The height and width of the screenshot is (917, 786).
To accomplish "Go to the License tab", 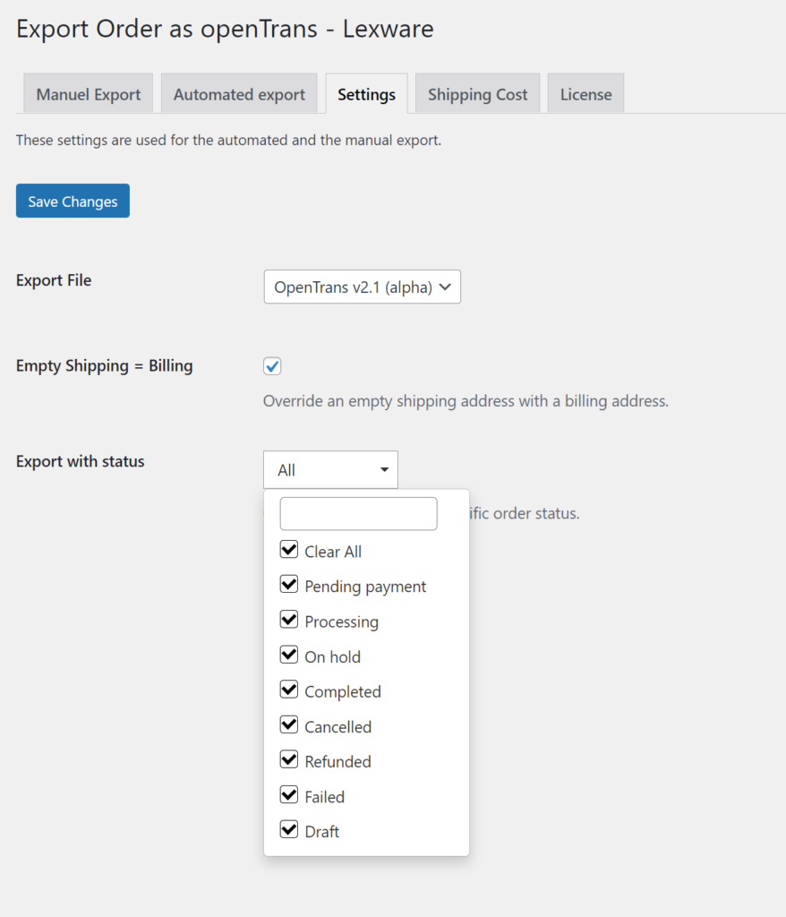I will (586, 93).
